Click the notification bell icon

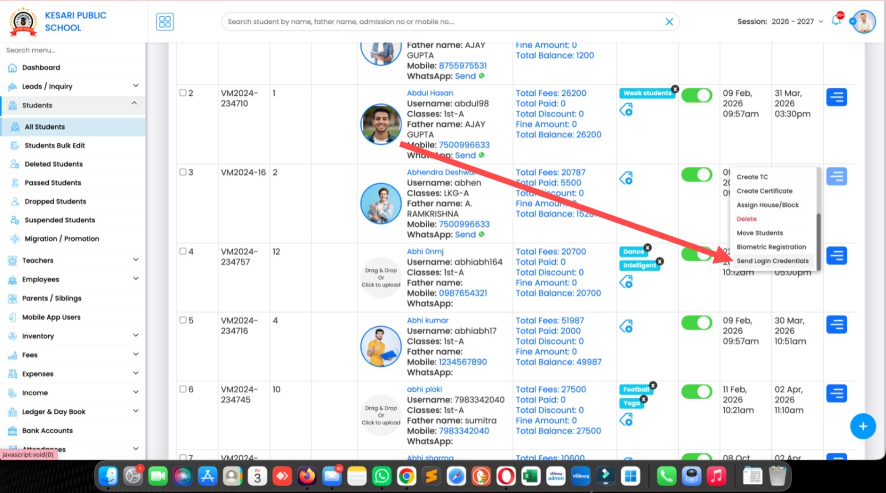(x=836, y=21)
